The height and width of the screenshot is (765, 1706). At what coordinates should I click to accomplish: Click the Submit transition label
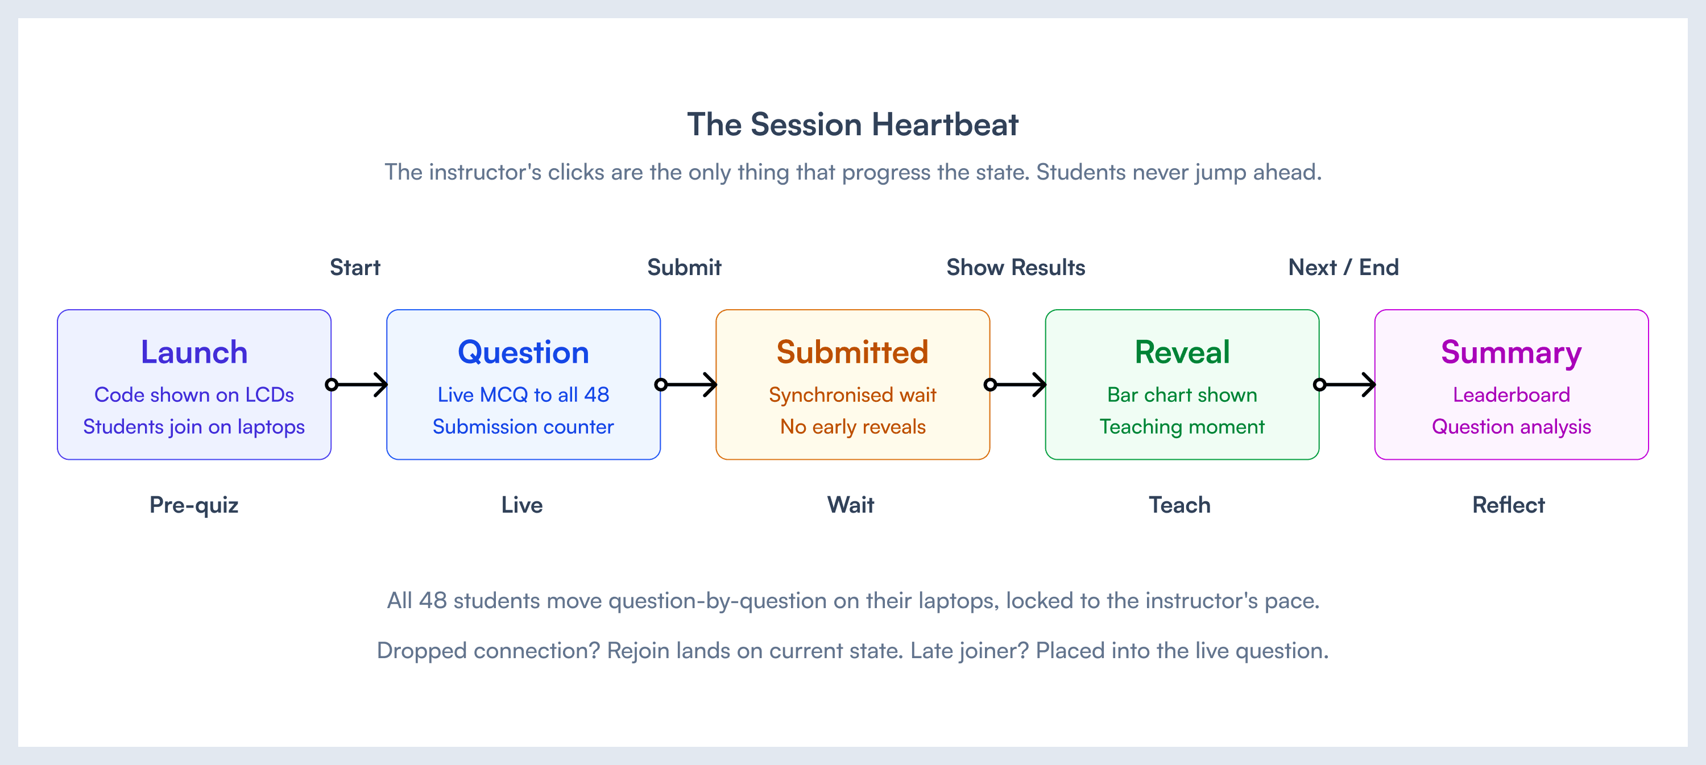pos(684,267)
